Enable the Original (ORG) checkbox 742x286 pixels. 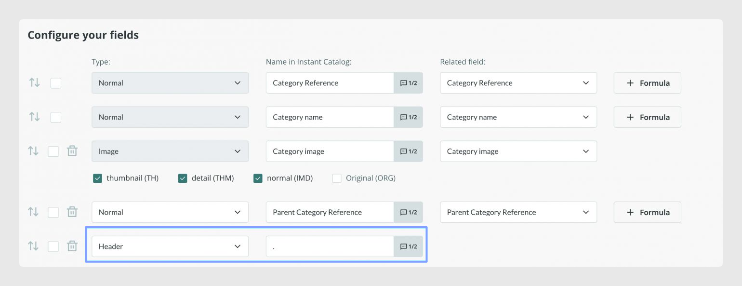click(x=337, y=178)
